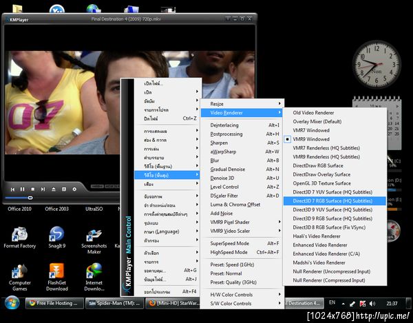413x323 pixels.
Task: Click the analog clock desktop gadget
Action: (x=377, y=65)
